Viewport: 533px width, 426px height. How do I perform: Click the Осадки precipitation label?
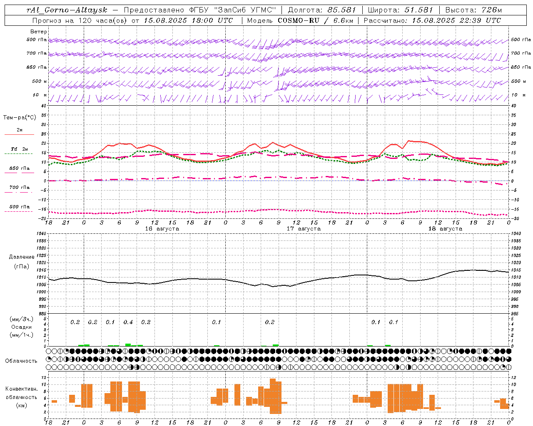(21, 327)
